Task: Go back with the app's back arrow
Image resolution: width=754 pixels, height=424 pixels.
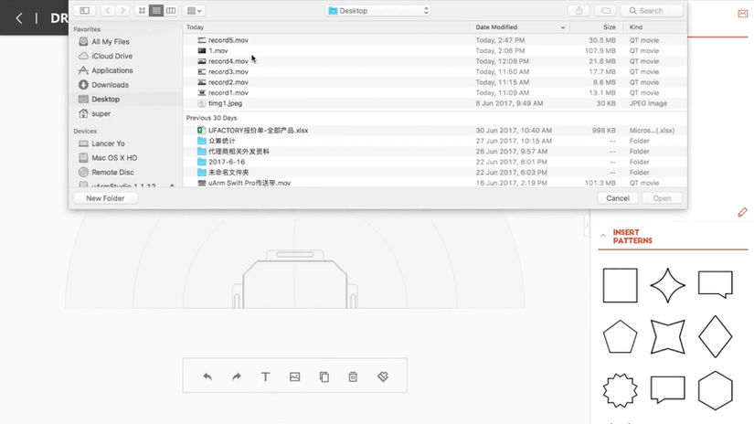Action: (x=19, y=18)
